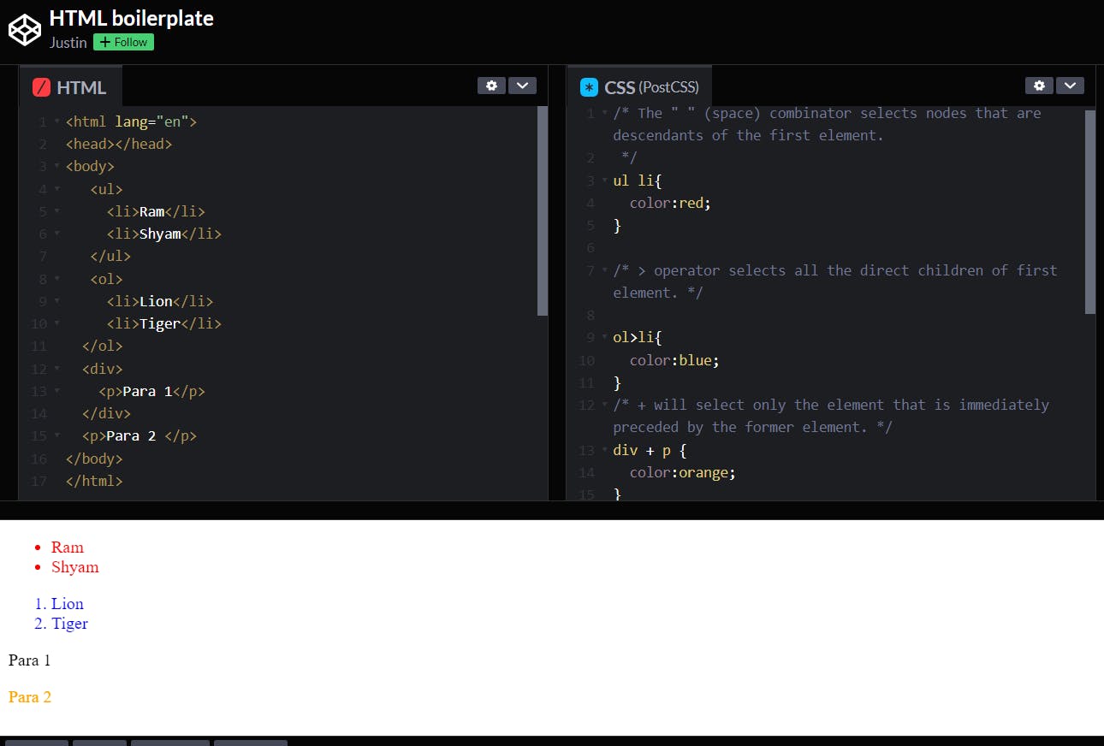Click the 'div + p {' selector in CSS
This screenshot has width=1104, height=746.
[x=650, y=450]
